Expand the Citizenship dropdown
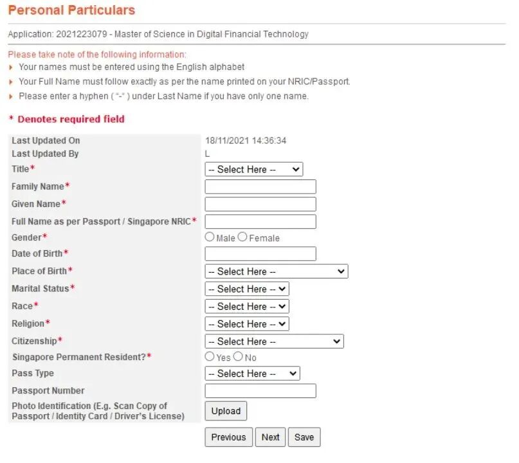The height and width of the screenshot is (463, 519). 274,341
